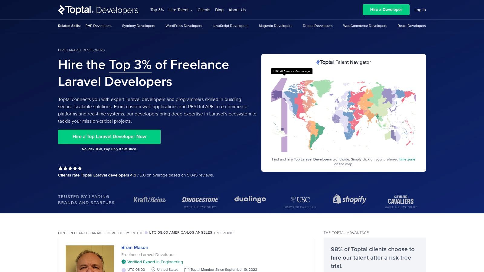Click the Kraft Heinz logo
The width and height of the screenshot is (484, 272).
tap(149, 199)
